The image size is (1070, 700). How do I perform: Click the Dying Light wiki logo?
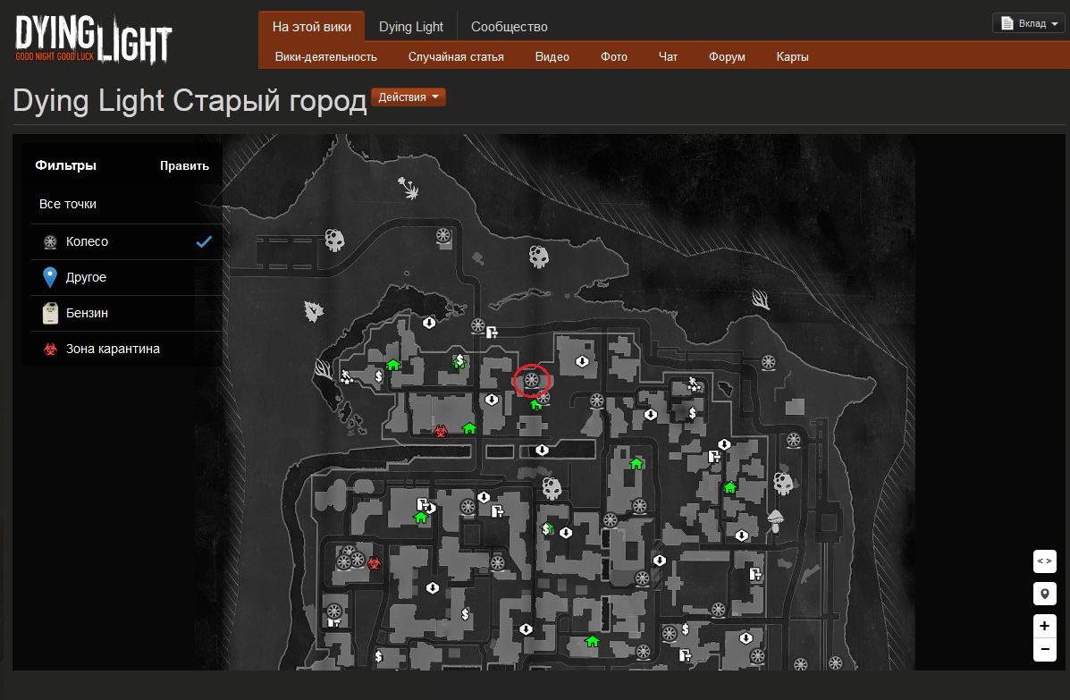(x=94, y=40)
